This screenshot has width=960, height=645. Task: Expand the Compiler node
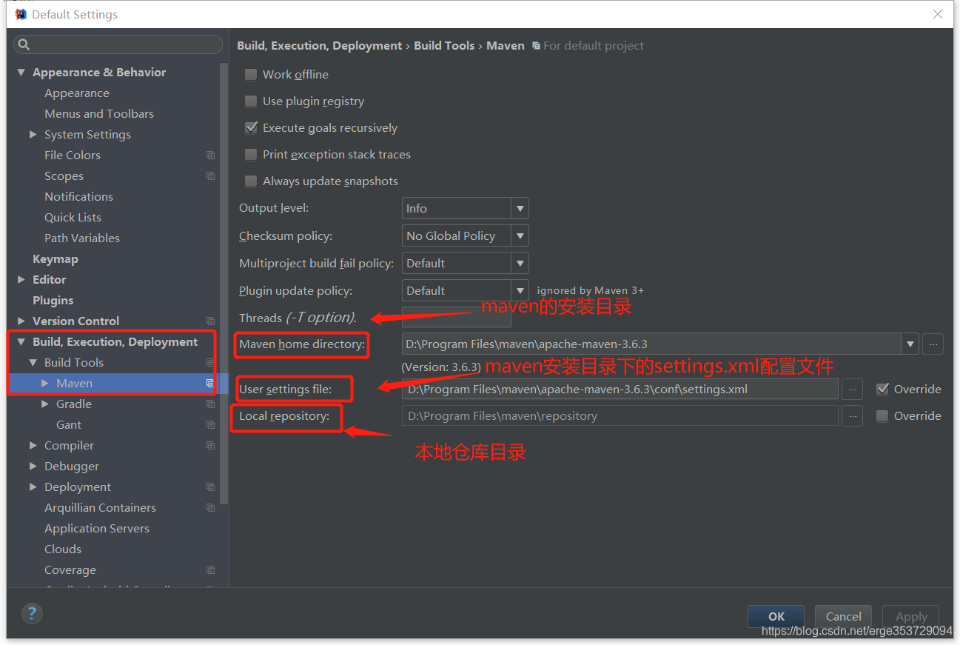(x=33, y=445)
